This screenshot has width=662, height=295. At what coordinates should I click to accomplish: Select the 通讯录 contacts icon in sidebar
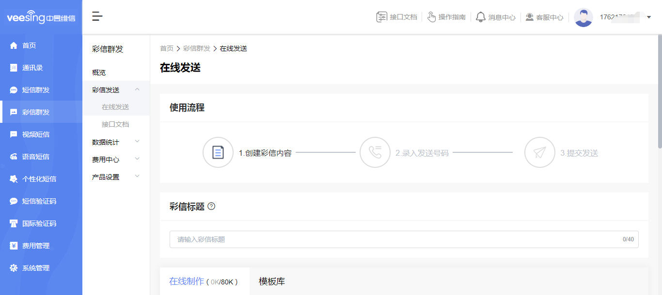[x=14, y=67]
